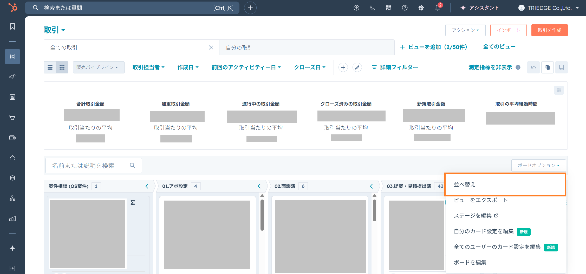This screenshot has height=274, width=586.
Task: Click the save view disk icon
Action: coord(562,67)
